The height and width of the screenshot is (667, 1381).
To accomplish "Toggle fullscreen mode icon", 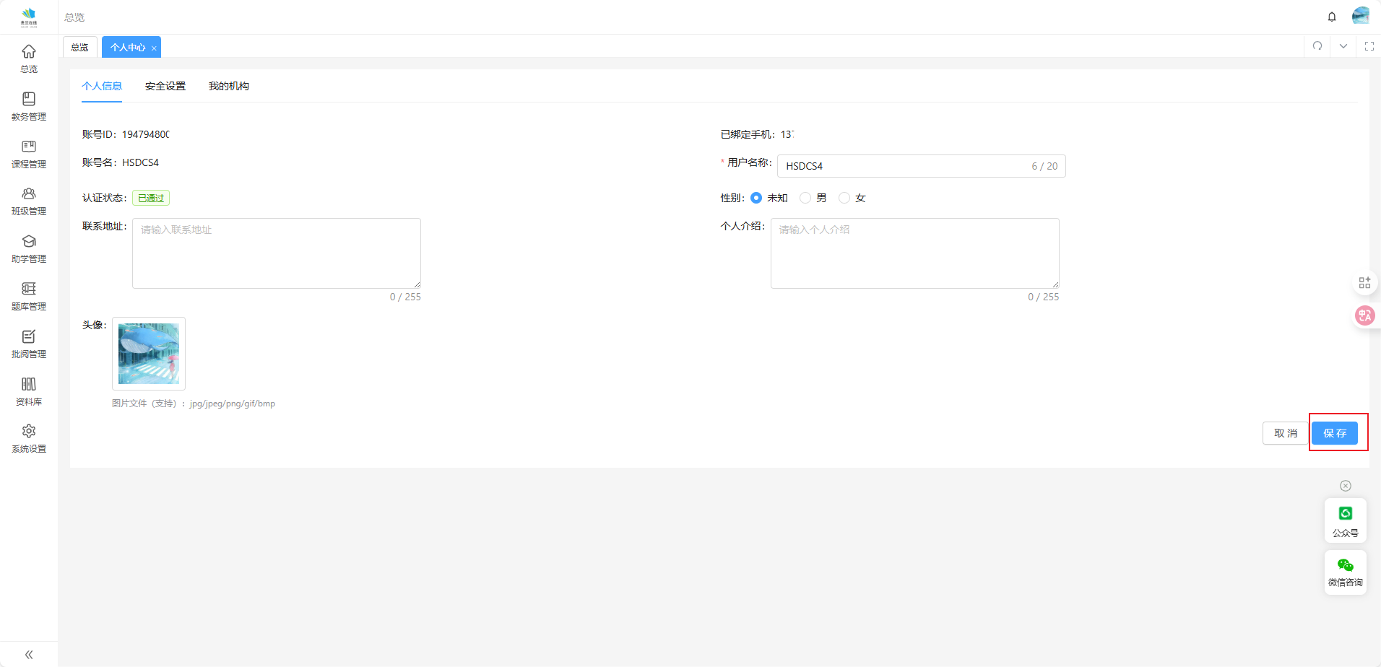I will pos(1369,46).
